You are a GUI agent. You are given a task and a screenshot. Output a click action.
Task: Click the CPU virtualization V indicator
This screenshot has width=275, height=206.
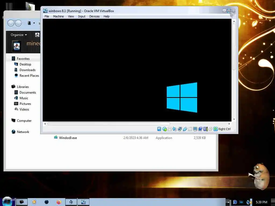click(205, 129)
